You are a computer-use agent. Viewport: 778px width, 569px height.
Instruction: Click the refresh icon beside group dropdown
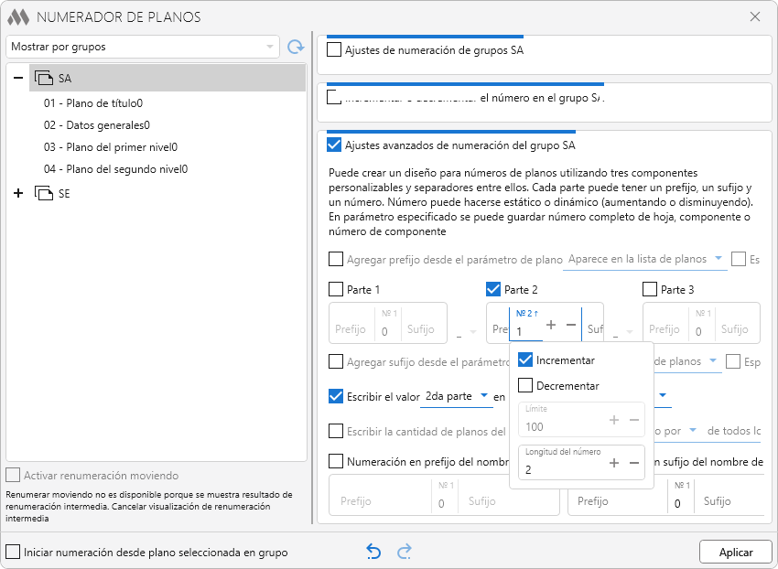295,47
